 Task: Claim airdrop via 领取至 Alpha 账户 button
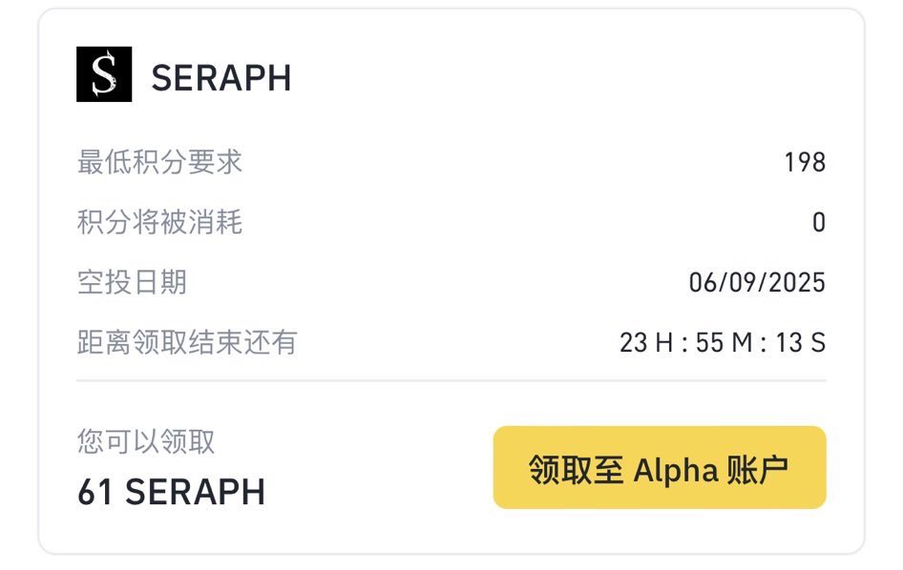660,467
